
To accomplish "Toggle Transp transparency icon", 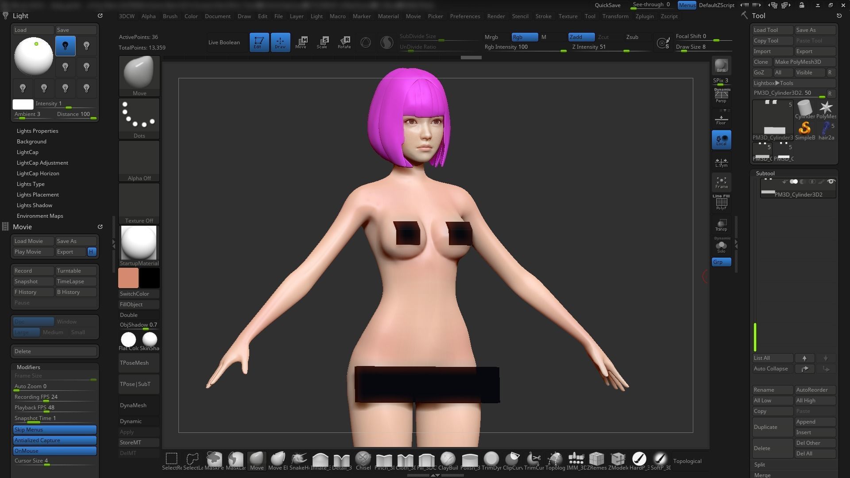I will point(721,225).
